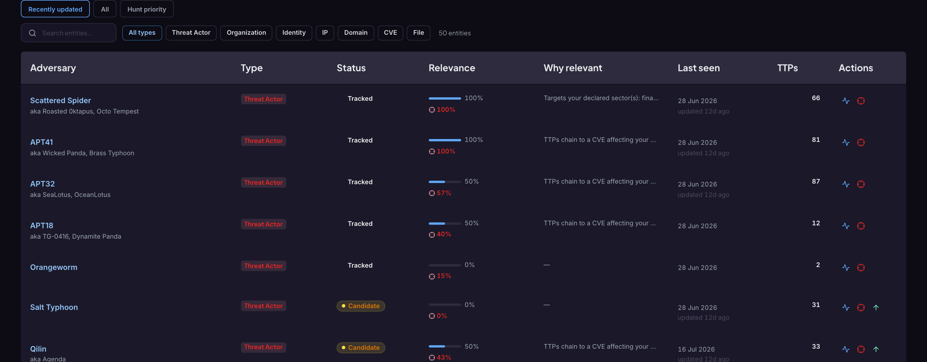Open the APT18 adversary page
927x362 pixels.
point(41,226)
